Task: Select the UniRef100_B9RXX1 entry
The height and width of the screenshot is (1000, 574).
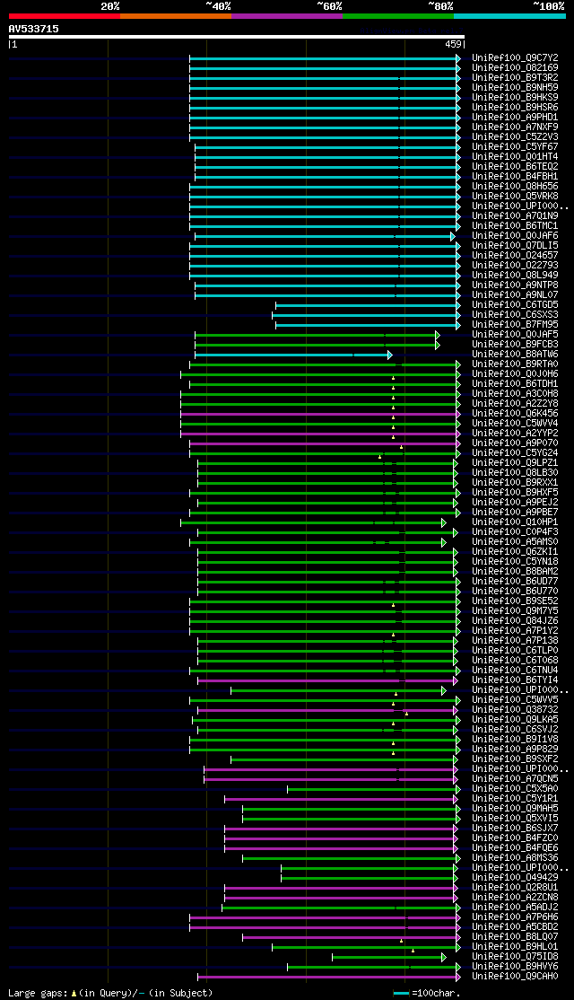Action: click(x=516, y=483)
